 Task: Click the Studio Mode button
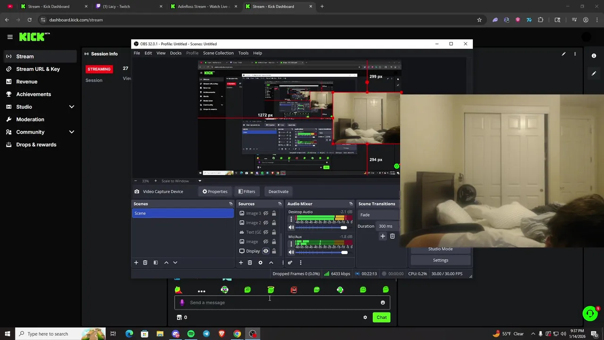(x=441, y=249)
